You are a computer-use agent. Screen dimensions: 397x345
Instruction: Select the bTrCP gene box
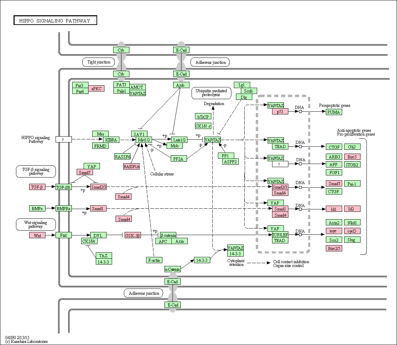203,117
